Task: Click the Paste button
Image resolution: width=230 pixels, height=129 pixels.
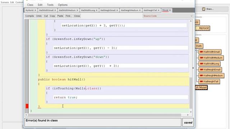Action: 60,16
